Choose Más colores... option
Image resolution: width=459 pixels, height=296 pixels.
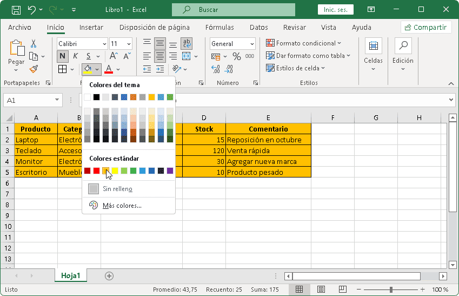122,206
